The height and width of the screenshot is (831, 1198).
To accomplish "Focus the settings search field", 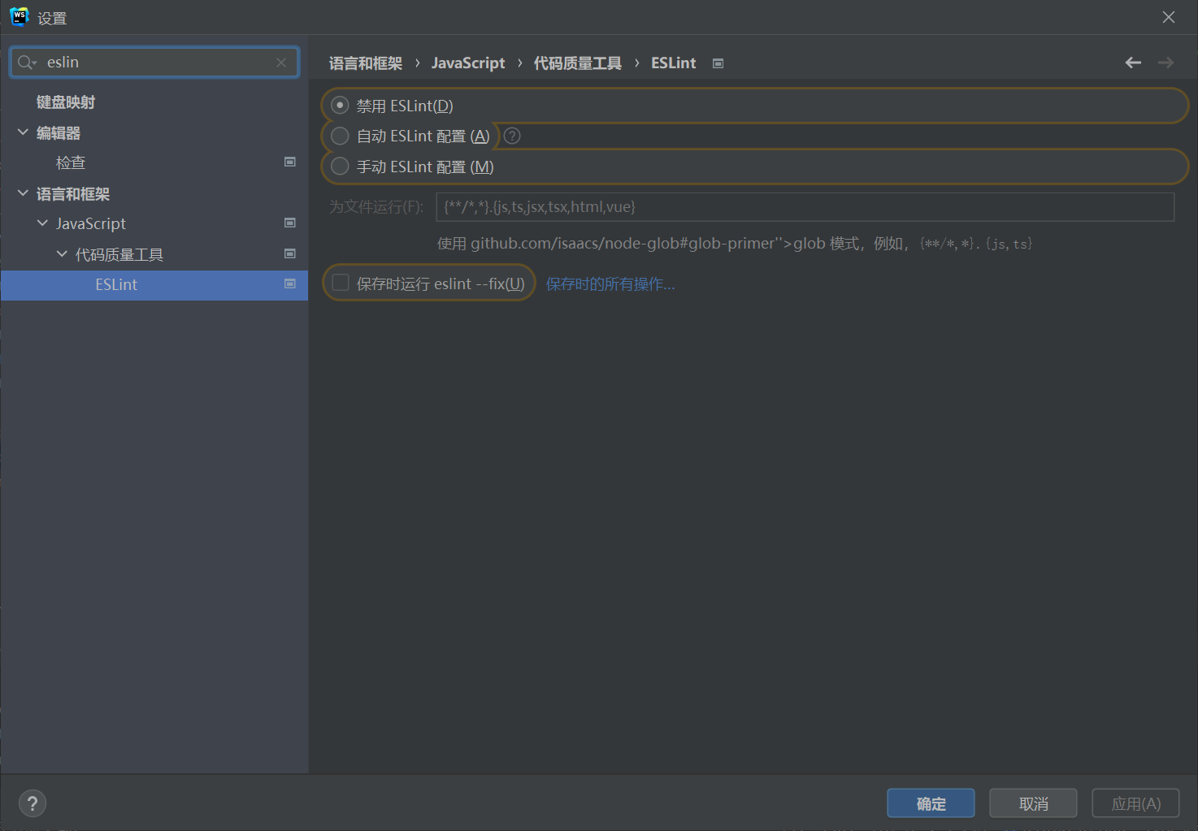I will 154,63.
